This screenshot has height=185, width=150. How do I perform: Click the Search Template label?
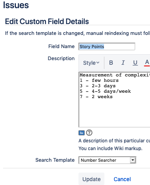pyautogui.click(x=55, y=160)
